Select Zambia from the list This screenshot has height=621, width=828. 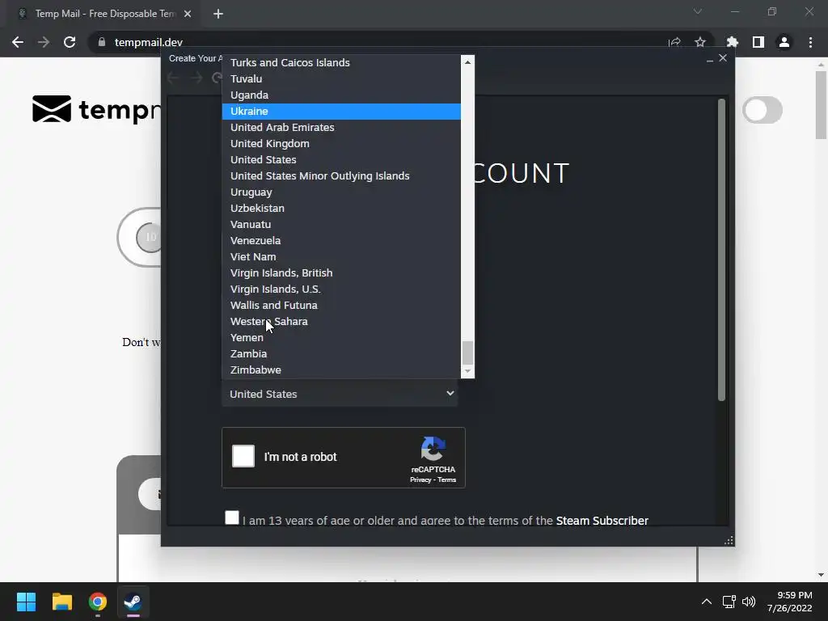[x=341, y=354]
